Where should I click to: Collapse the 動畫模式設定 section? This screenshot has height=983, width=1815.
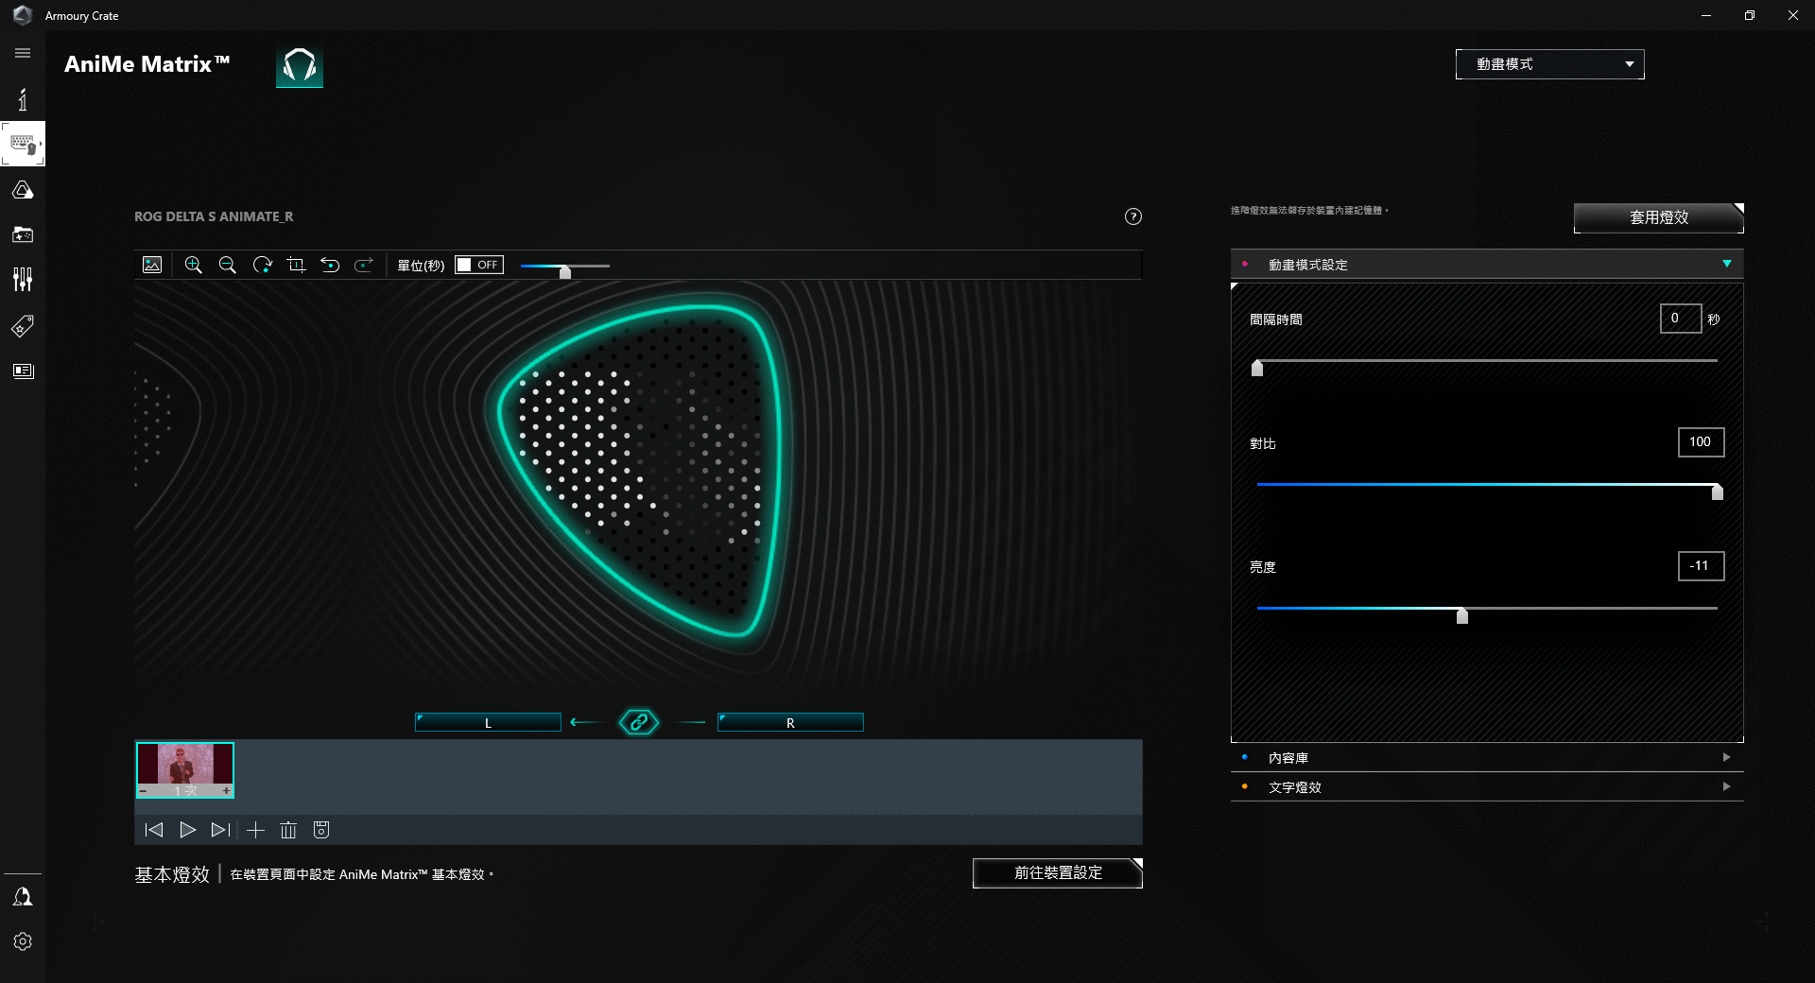(x=1487, y=265)
